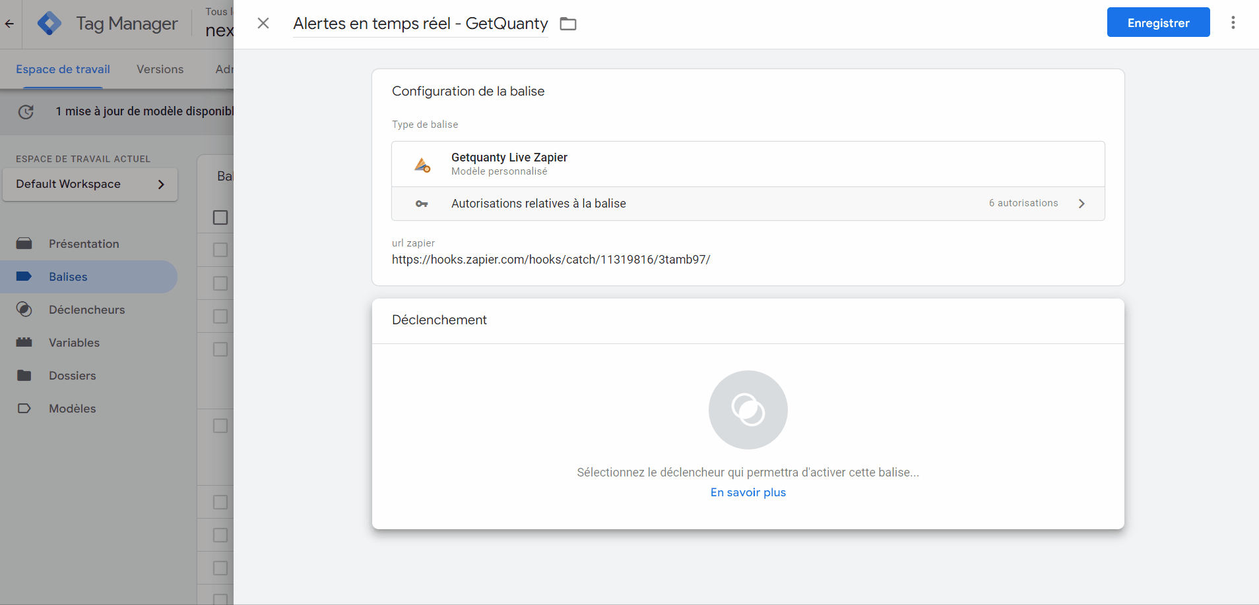Click the template update refresh icon
This screenshot has width=1259, height=605.
pyautogui.click(x=26, y=111)
